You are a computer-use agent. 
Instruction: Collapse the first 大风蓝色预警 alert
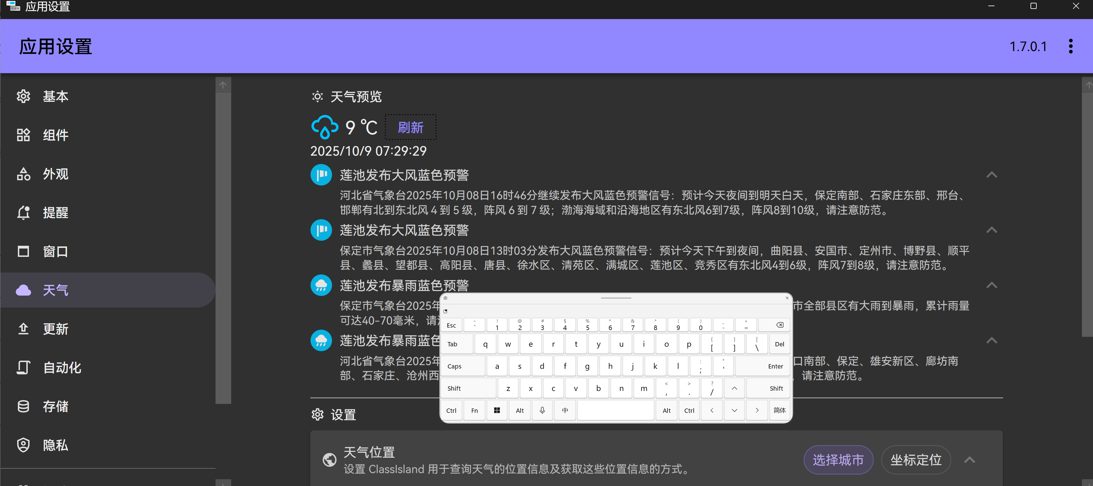tap(991, 175)
